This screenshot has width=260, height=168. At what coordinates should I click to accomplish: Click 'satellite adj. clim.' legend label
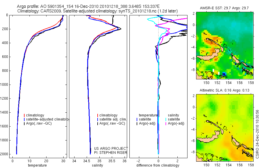113,119
